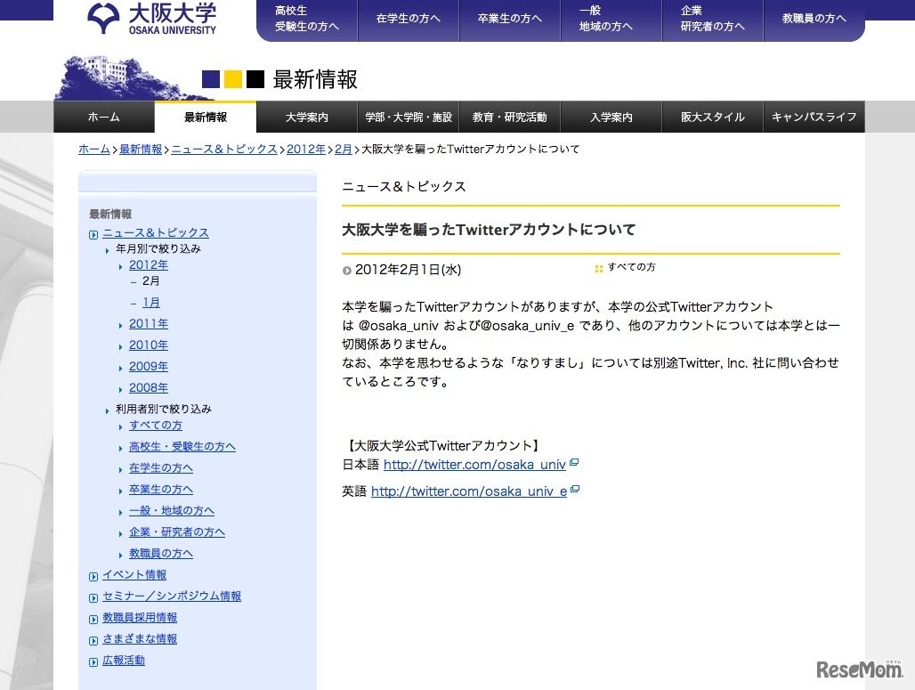Click the bullet icon beside 教職員採用情報

(93, 619)
